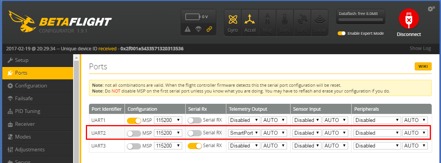This screenshot has width=441, height=163.
Task: Click the Dataflash free space bar
Action: tap(361, 18)
